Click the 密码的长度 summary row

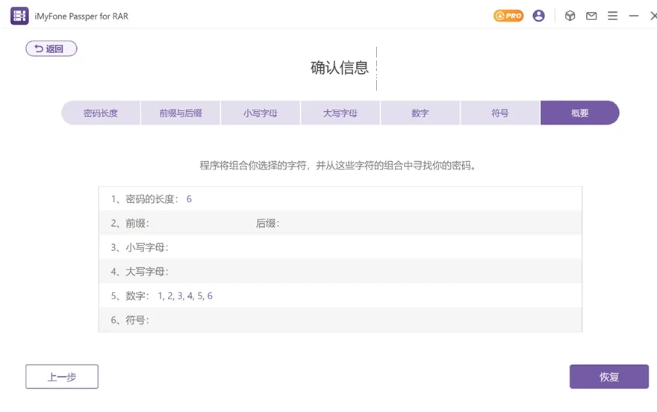[340, 199]
